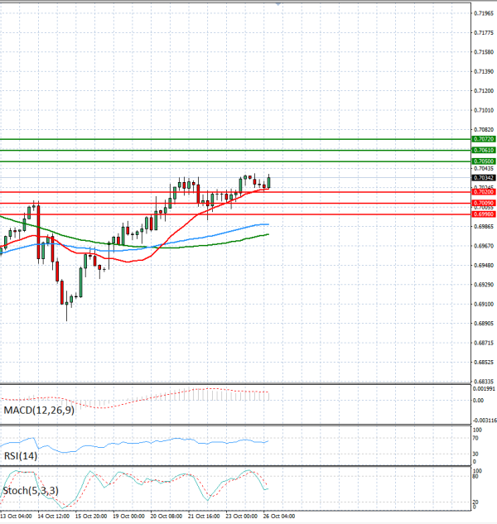This screenshot has width=497, height=524.
Task: Click the 0.71200 price axis value
Action: click(484, 91)
